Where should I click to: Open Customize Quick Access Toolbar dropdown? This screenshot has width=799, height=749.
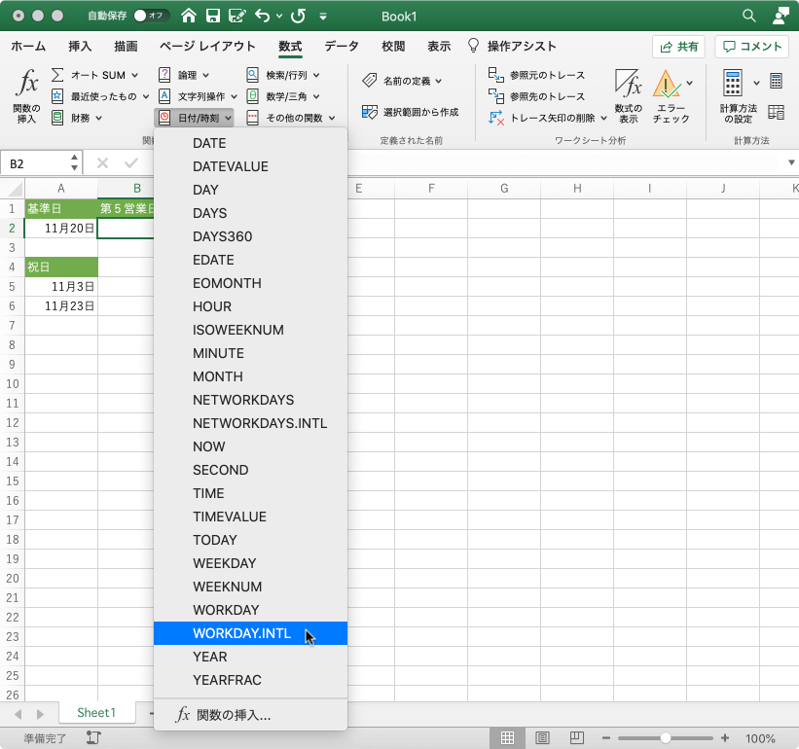click(322, 17)
